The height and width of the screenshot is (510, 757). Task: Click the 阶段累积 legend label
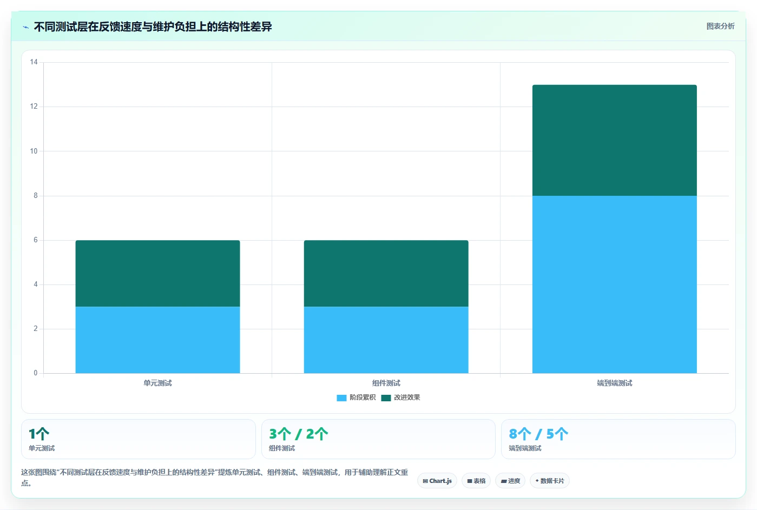click(x=363, y=398)
